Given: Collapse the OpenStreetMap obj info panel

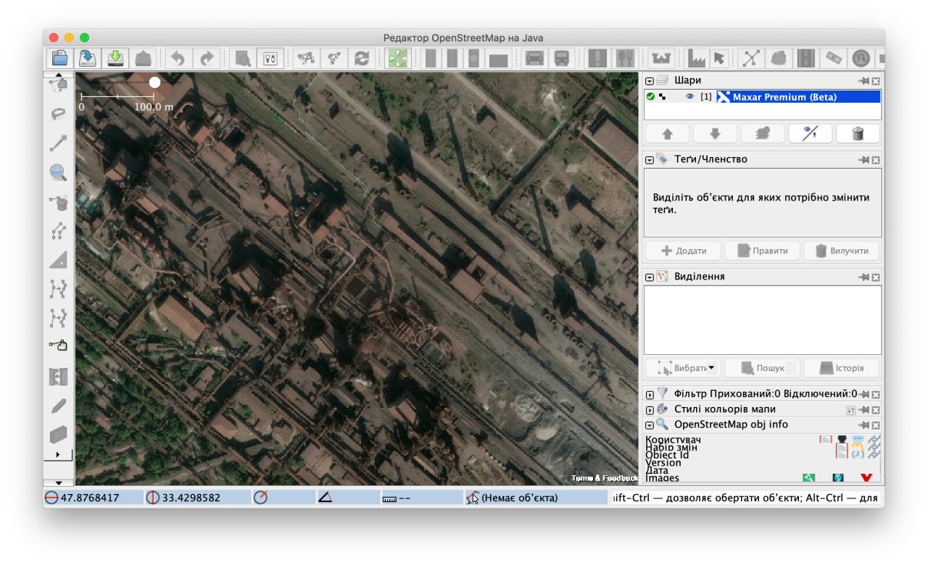Looking at the screenshot, I should (650, 425).
